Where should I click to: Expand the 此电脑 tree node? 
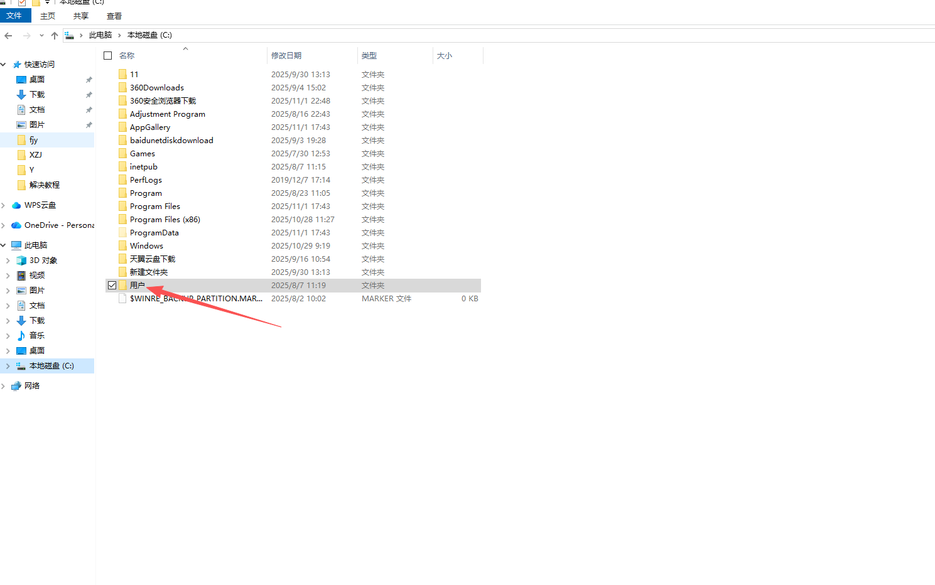coord(4,245)
